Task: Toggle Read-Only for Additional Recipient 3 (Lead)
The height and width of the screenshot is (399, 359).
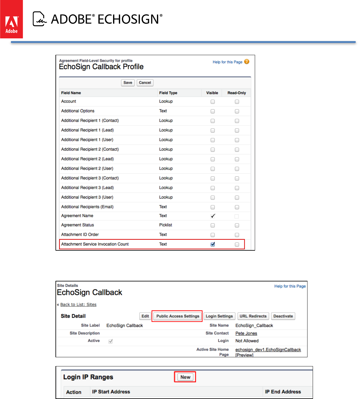Action: (237, 188)
